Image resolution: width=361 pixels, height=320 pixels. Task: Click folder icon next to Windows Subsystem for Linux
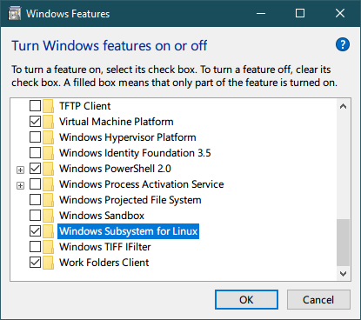click(x=48, y=231)
